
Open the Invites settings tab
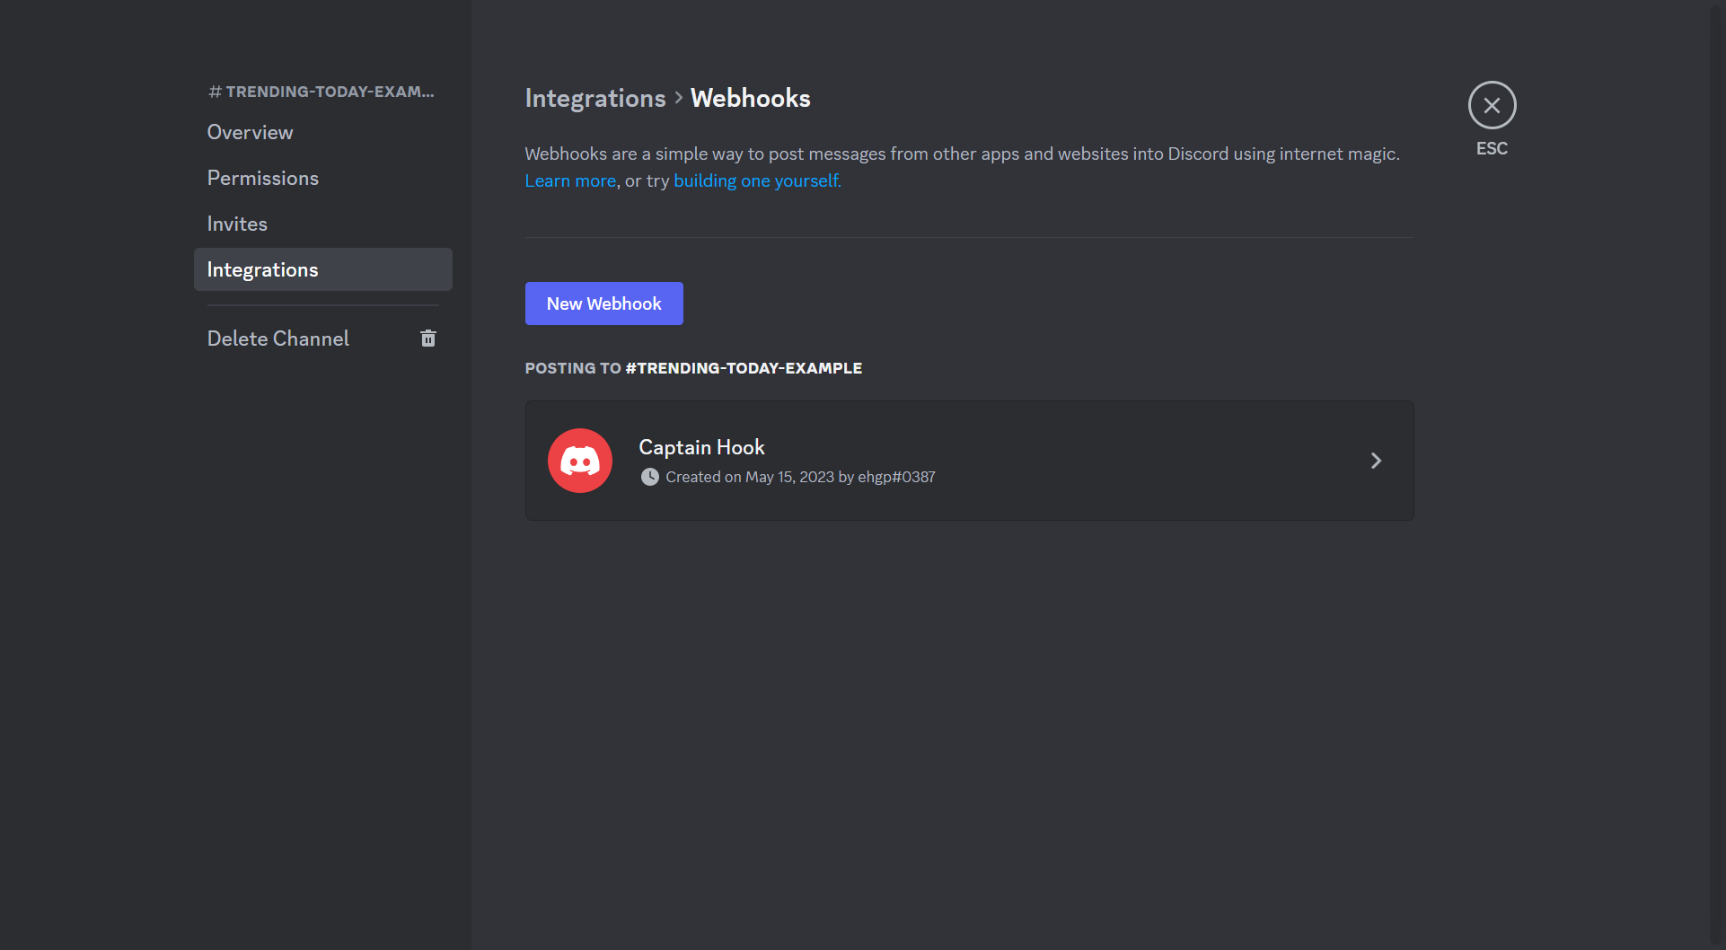point(323,224)
